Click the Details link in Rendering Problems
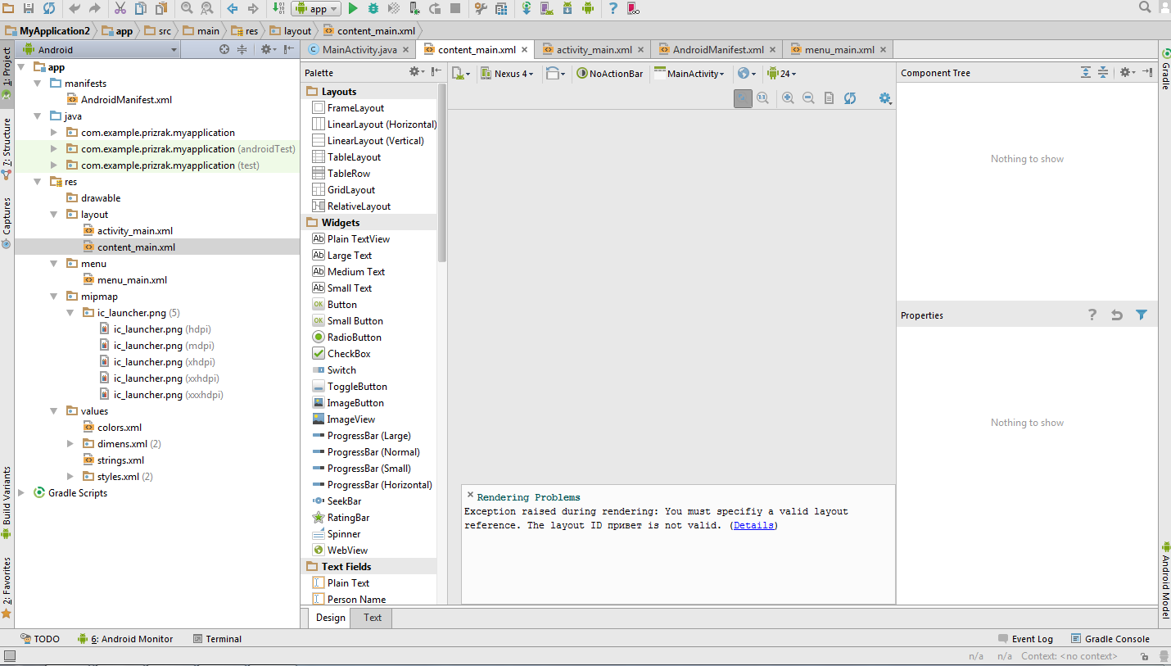This screenshot has height=666, width=1171. [753, 525]
